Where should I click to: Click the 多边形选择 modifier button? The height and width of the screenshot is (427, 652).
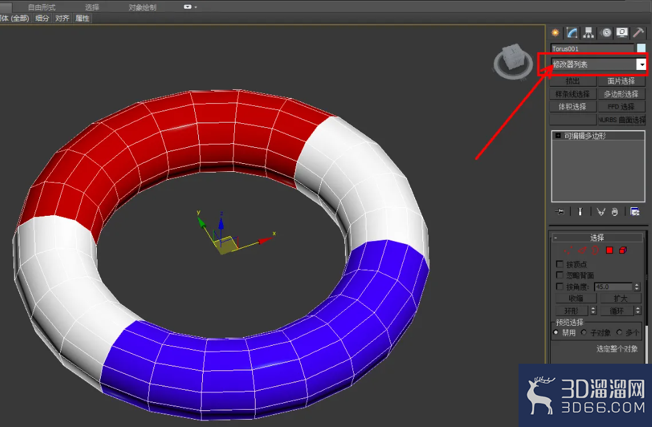point(621,94)
